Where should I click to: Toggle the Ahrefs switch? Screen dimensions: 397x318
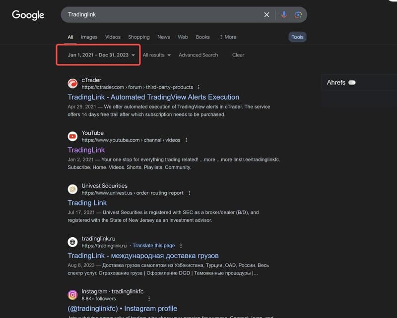[x=352, y=82]
